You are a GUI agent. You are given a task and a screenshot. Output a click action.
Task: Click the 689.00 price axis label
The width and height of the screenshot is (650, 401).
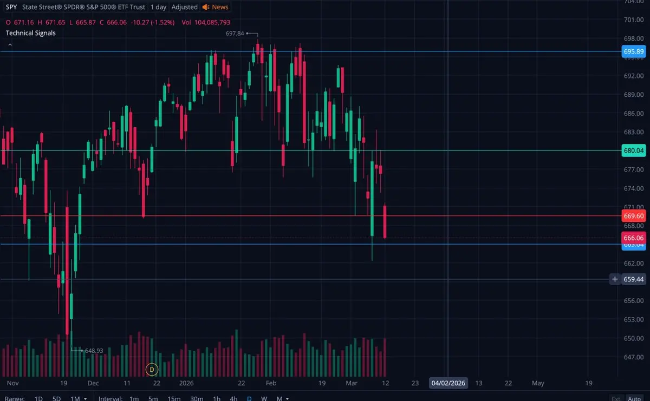click(x=633, y=95)
